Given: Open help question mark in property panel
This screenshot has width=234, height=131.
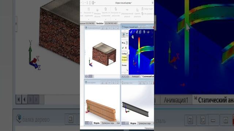Looking at the screenshot, I should (127, 43).
